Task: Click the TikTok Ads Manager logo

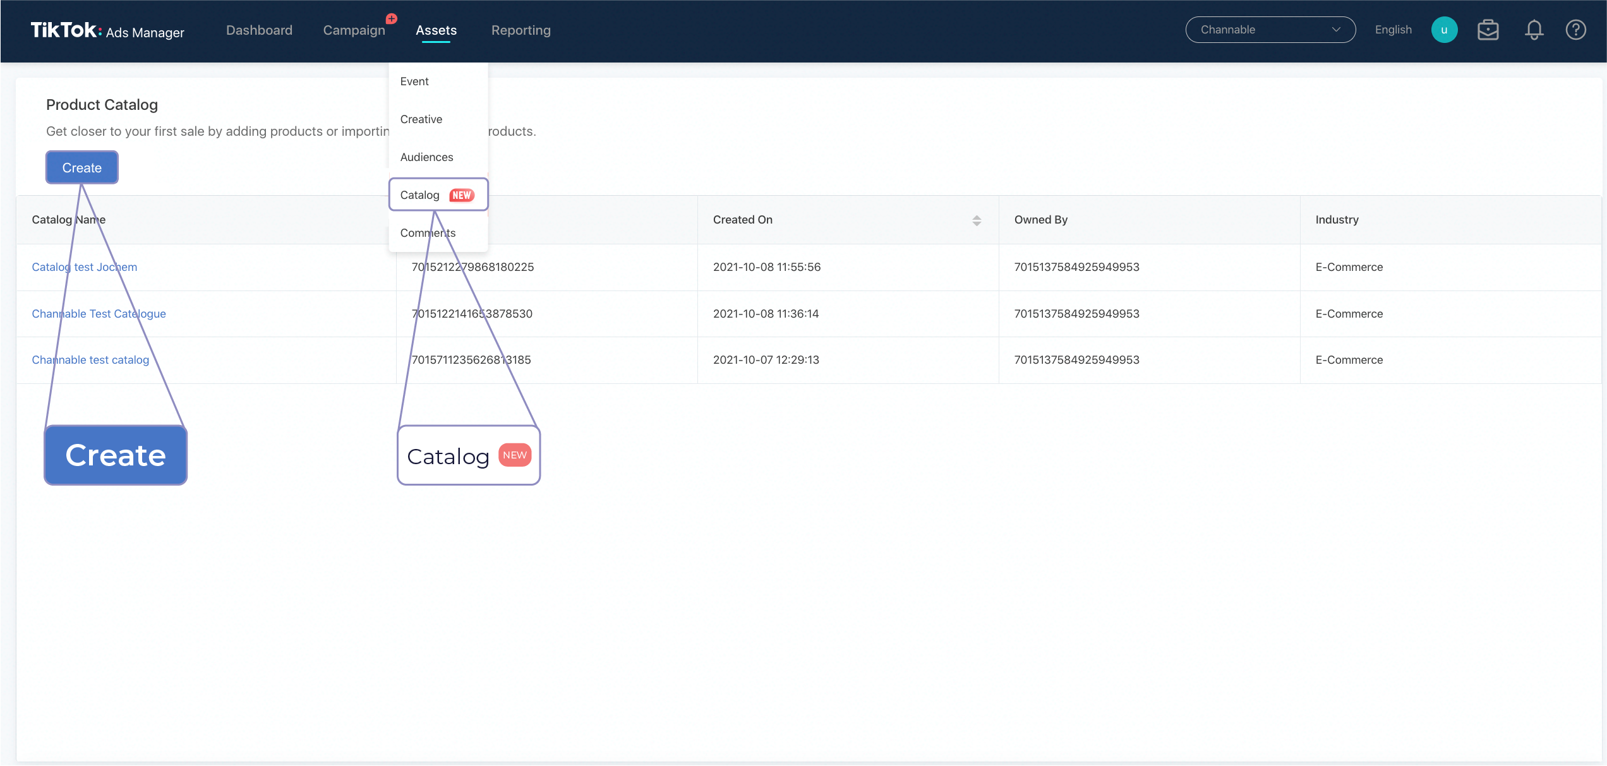Action: pyautogui.click(x=107, y=30)
